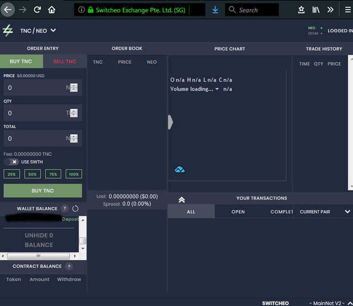Click the Deposit link
Image resolution: width=353 pixels, height=306 pixels.
[x=70, y=219]
